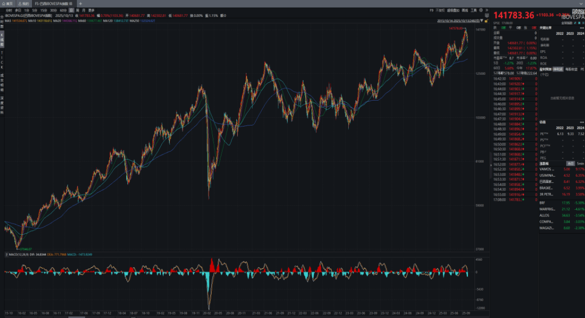Screen dimensions: 585x318
Task: Select the 60分 timeframe
Action: [63, 10]
